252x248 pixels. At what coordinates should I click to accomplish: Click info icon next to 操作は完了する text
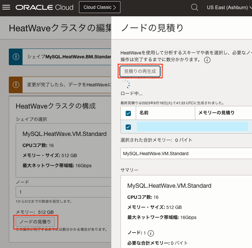[x=207, y=60]
